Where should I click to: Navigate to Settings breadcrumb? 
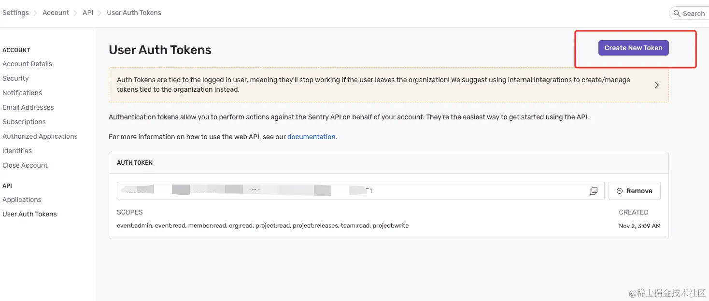point(15,13)
